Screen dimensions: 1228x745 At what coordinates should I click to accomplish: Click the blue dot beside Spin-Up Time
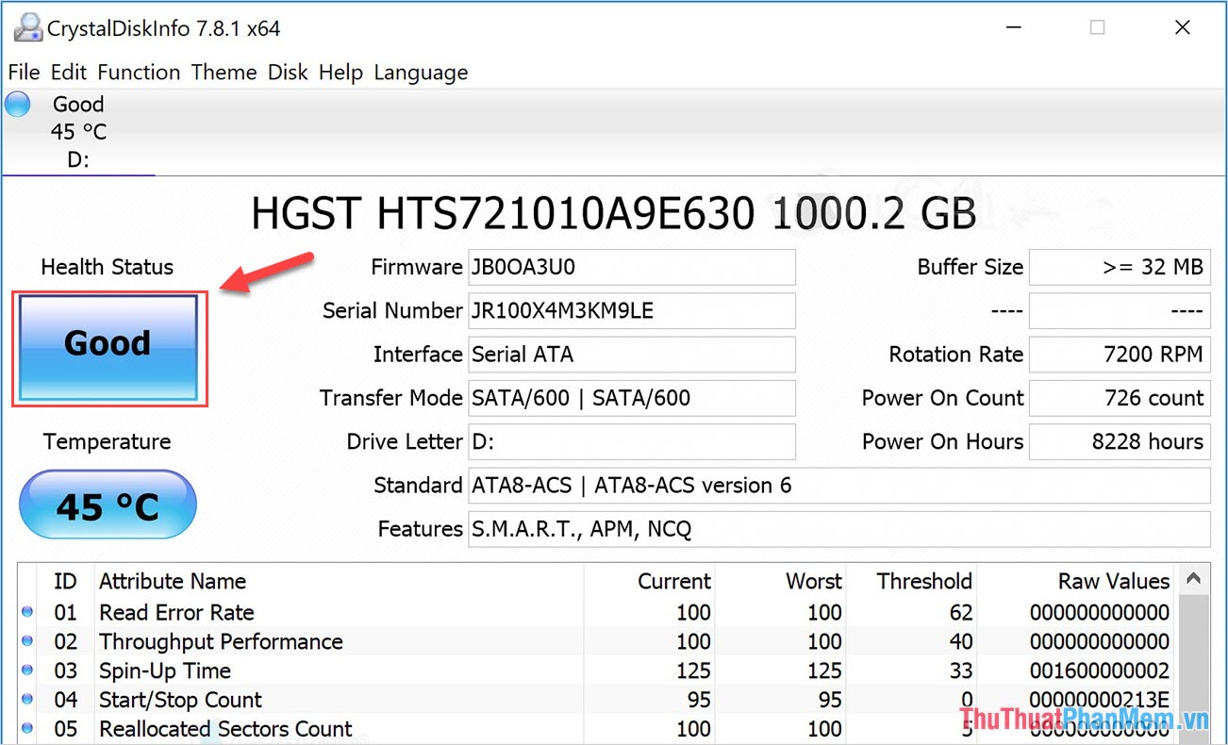click(x=28, y=670)
